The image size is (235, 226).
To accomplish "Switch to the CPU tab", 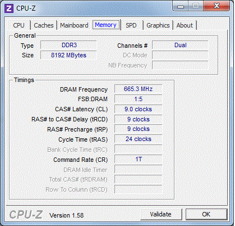I will (19, 25).
